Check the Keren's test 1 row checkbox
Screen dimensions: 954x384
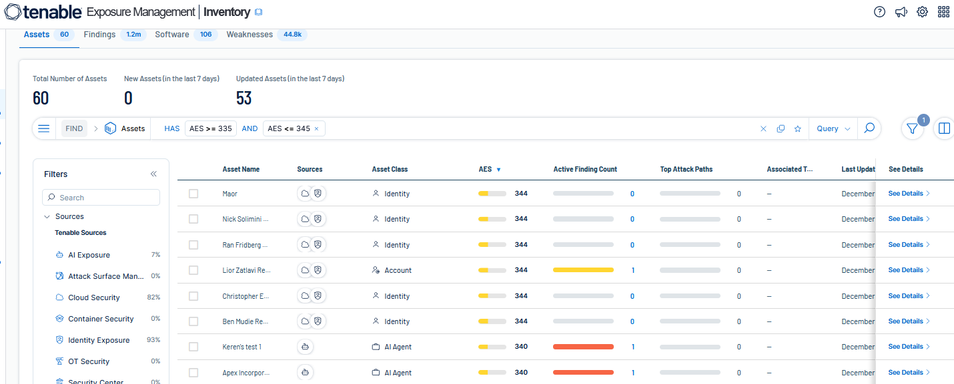pyautogui.click(x=193, y=347)
